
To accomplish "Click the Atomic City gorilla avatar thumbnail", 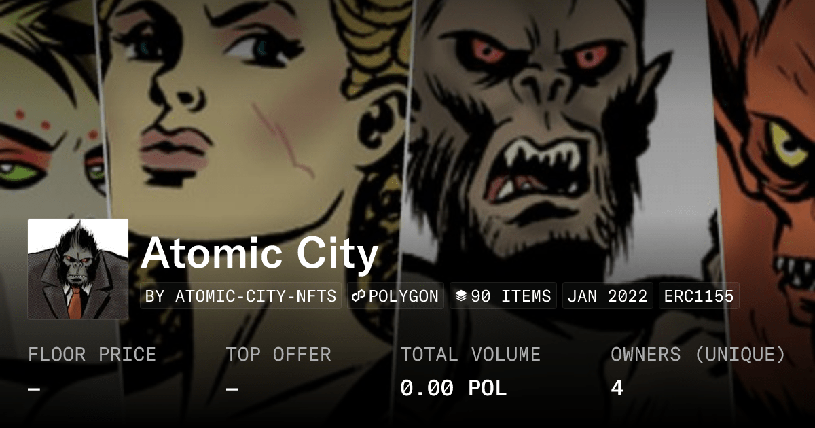I will click(78, 269).
